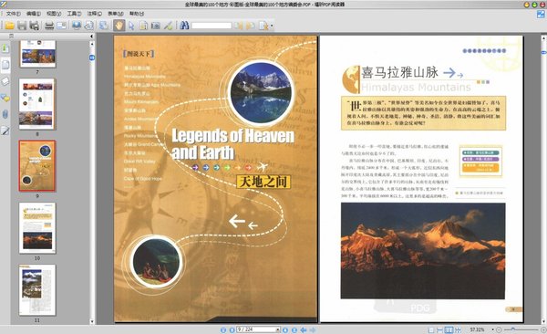Click the top-right blue fullscreen icon
Screen dimensions: 547x334
(541, 15)
